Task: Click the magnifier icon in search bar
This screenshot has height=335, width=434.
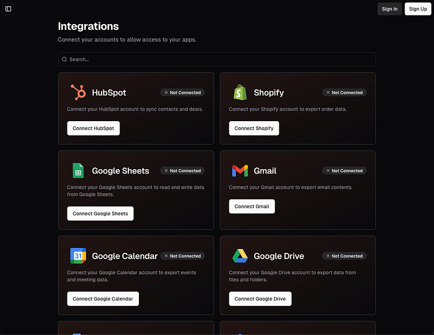Action: (64, 59)
